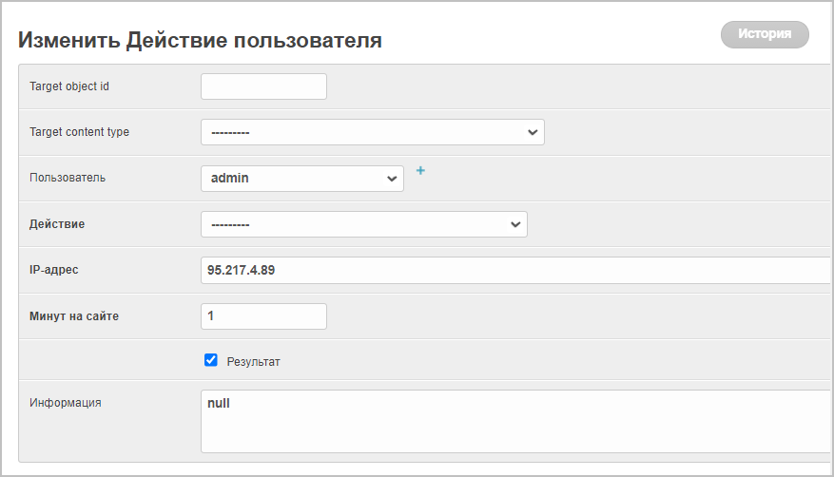
Task: Click the bold "IP-адрес" field label
Action: [x=54, y=270]
